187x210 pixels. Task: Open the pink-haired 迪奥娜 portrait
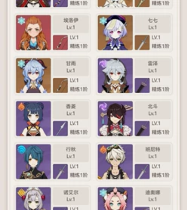(x=115, y=198)
